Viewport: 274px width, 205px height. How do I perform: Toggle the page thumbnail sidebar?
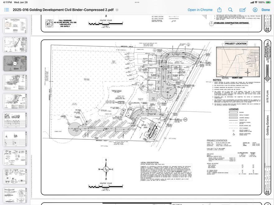6,10
